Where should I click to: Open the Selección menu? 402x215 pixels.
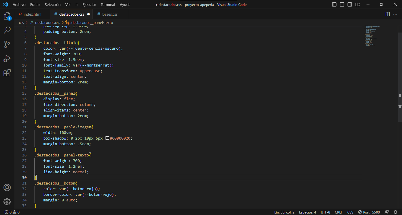pyautogui.click(x=53, y=4)
